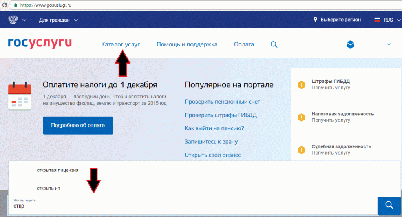Viewport: 402px width, 217px height.
Task: Click the header magnifier search icon
Action: (x=274, y=45)
